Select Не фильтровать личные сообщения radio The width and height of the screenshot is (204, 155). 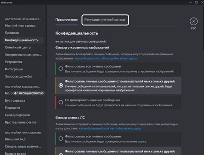point(61,102)
